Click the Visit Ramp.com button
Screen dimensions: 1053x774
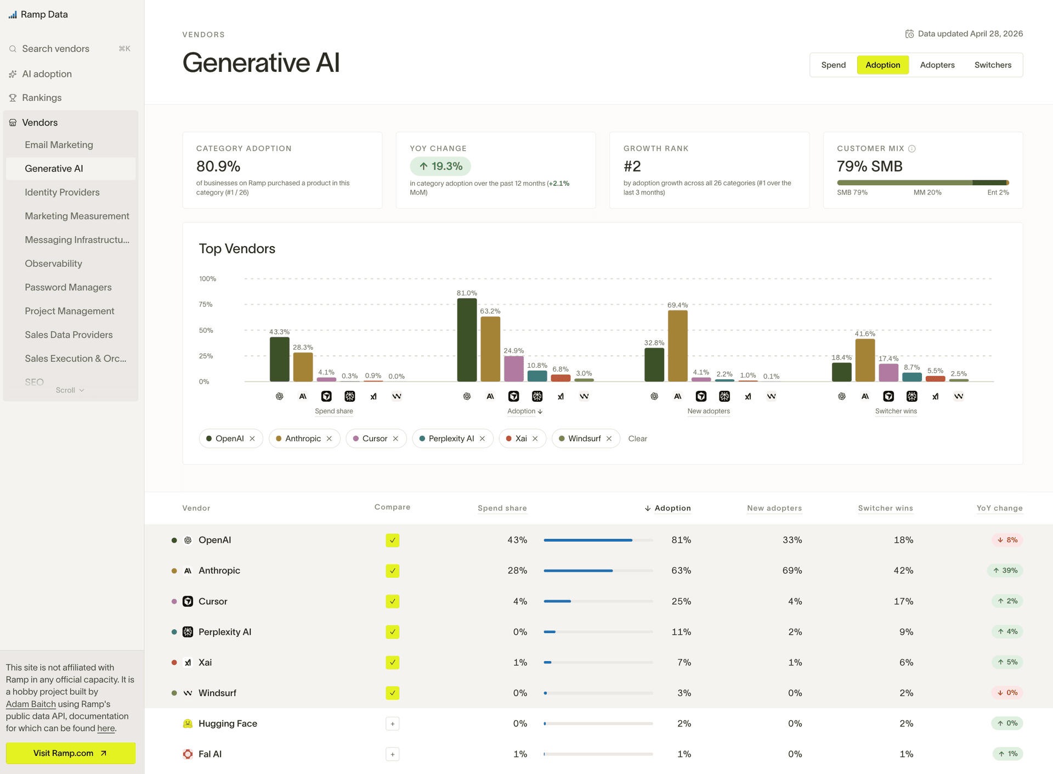click(70, 753)
